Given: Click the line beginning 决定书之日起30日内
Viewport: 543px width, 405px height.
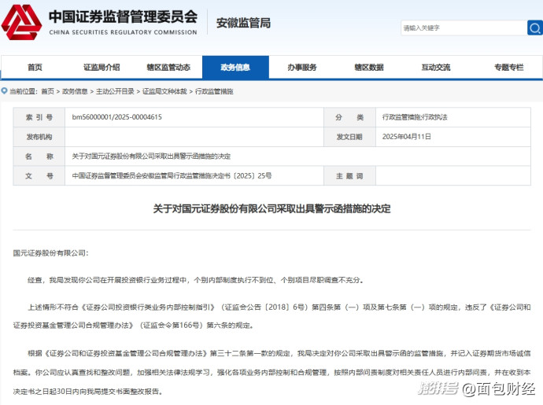Looking at the screenshot, I should click(88, 392).
